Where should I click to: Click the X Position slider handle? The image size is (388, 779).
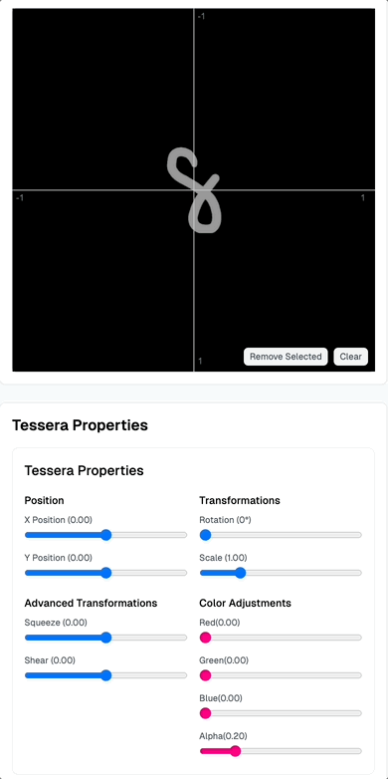[105, 535]
